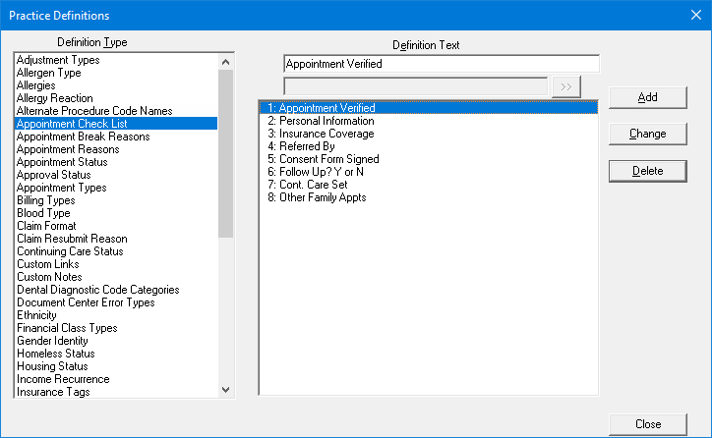Click the Delete button
This screenshot has width=712, height=438.
pos(647,171)
